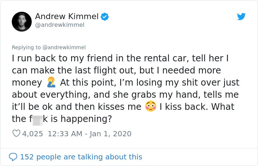Open '152 people are talking about this'
This screenshot has height=166, width=258.
[x=81, y=157]
